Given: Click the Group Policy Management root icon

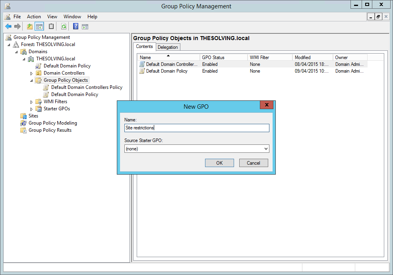Looking at the screenshot, I should 8,37.
